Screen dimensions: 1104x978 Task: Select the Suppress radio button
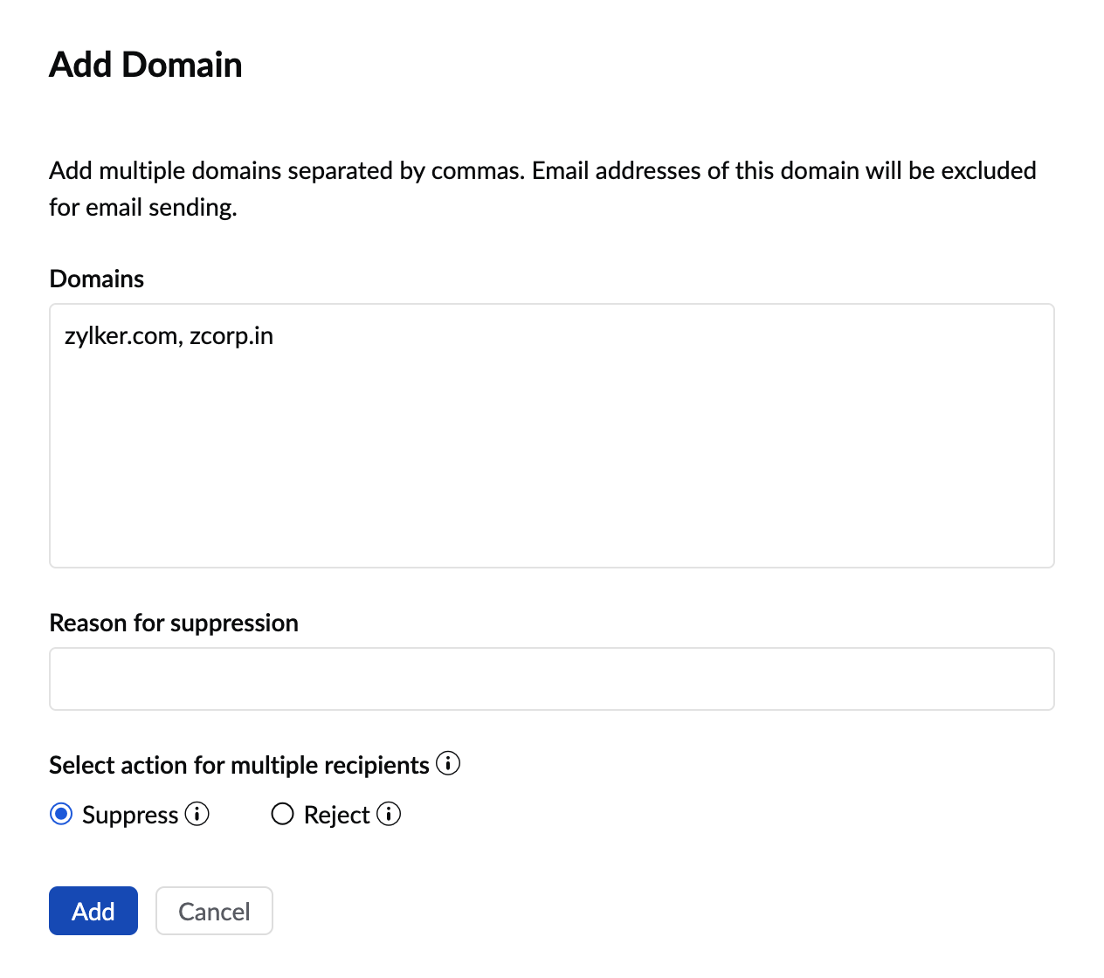[x=61, y=815]
